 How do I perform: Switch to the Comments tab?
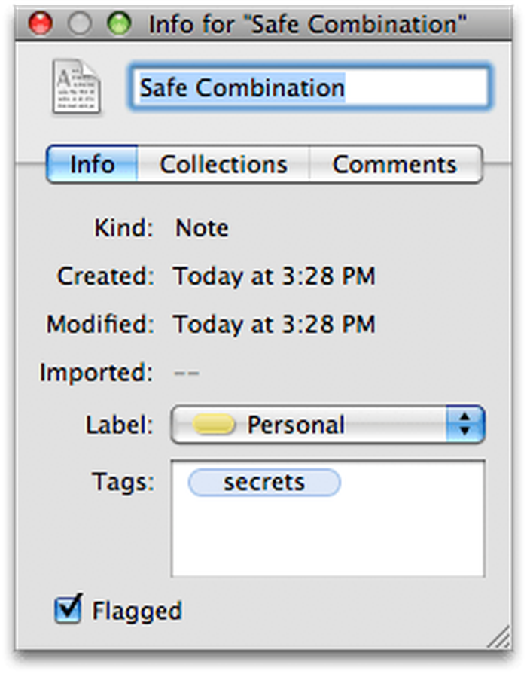pyautogui.click(x=395, y=165)
